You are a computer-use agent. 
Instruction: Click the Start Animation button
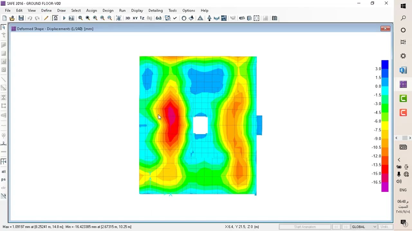click(305, 227)
